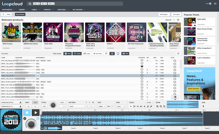Open the Pattern AUTO dropdown
The width and height of the screenshot is (219, 134).
(78, 106)
